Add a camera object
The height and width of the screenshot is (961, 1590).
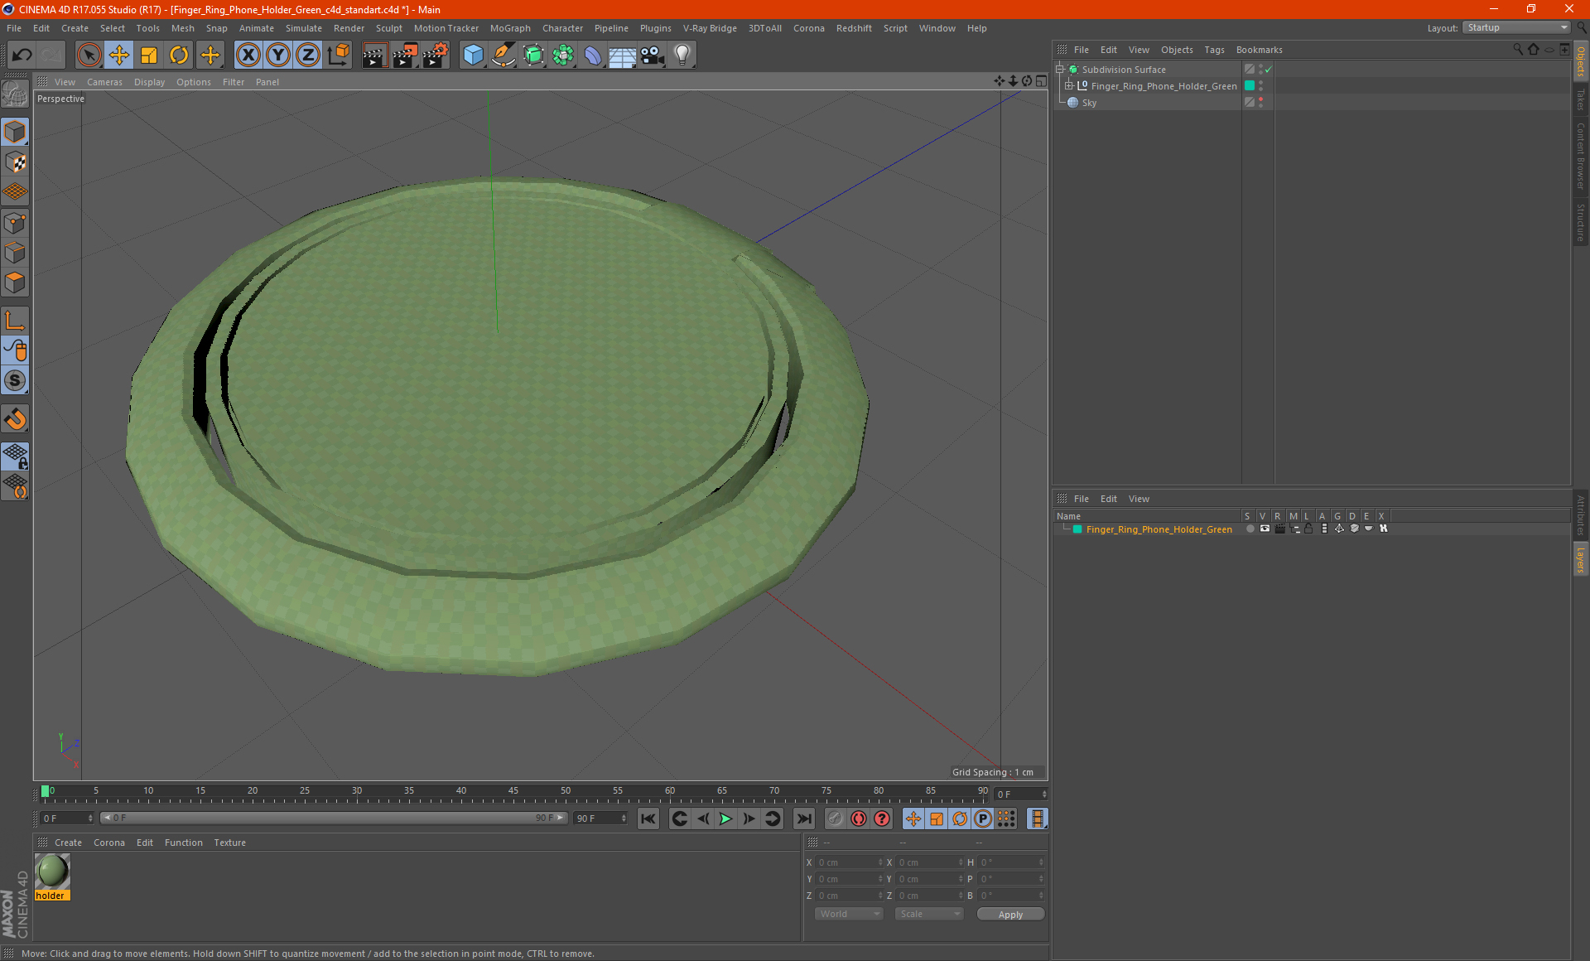pos(653,55)
